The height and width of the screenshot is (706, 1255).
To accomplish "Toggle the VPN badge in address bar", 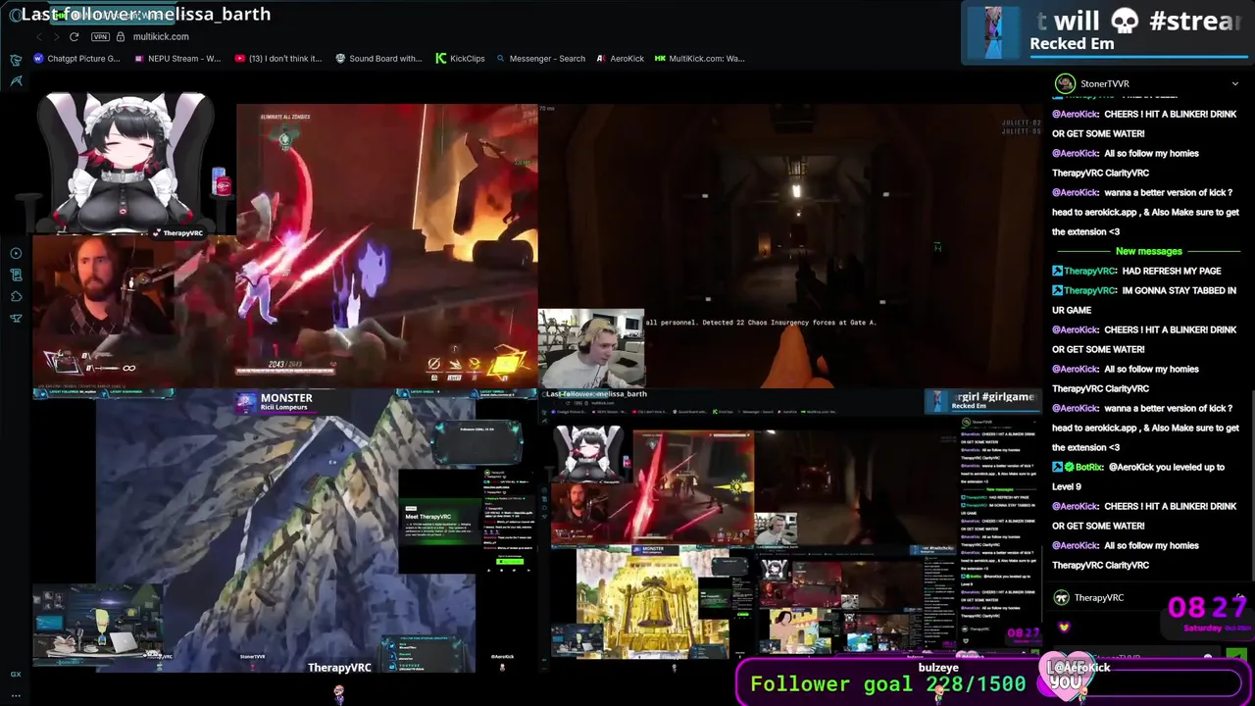I will click(100, 36).
